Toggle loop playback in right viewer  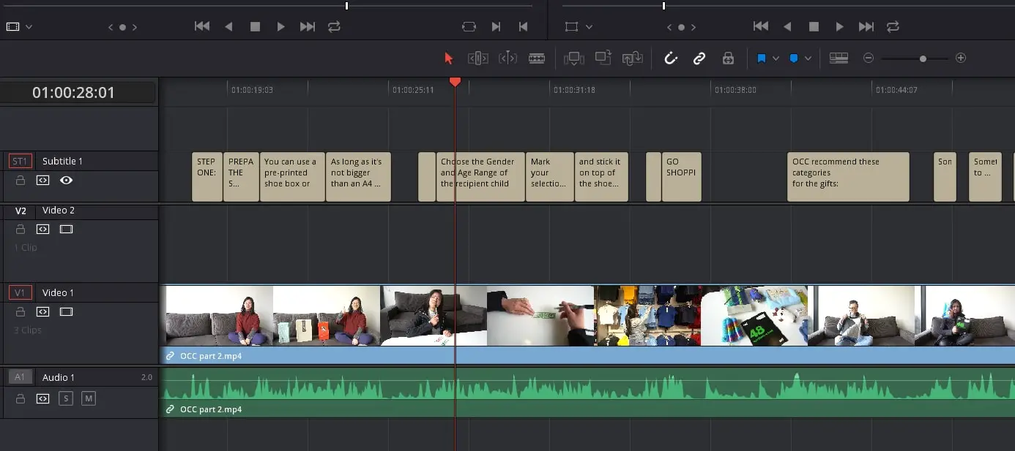[893, 26]
